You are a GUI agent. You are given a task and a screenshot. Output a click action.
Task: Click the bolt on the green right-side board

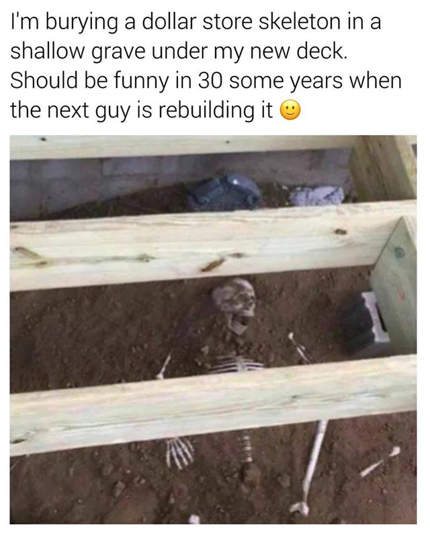399,252
